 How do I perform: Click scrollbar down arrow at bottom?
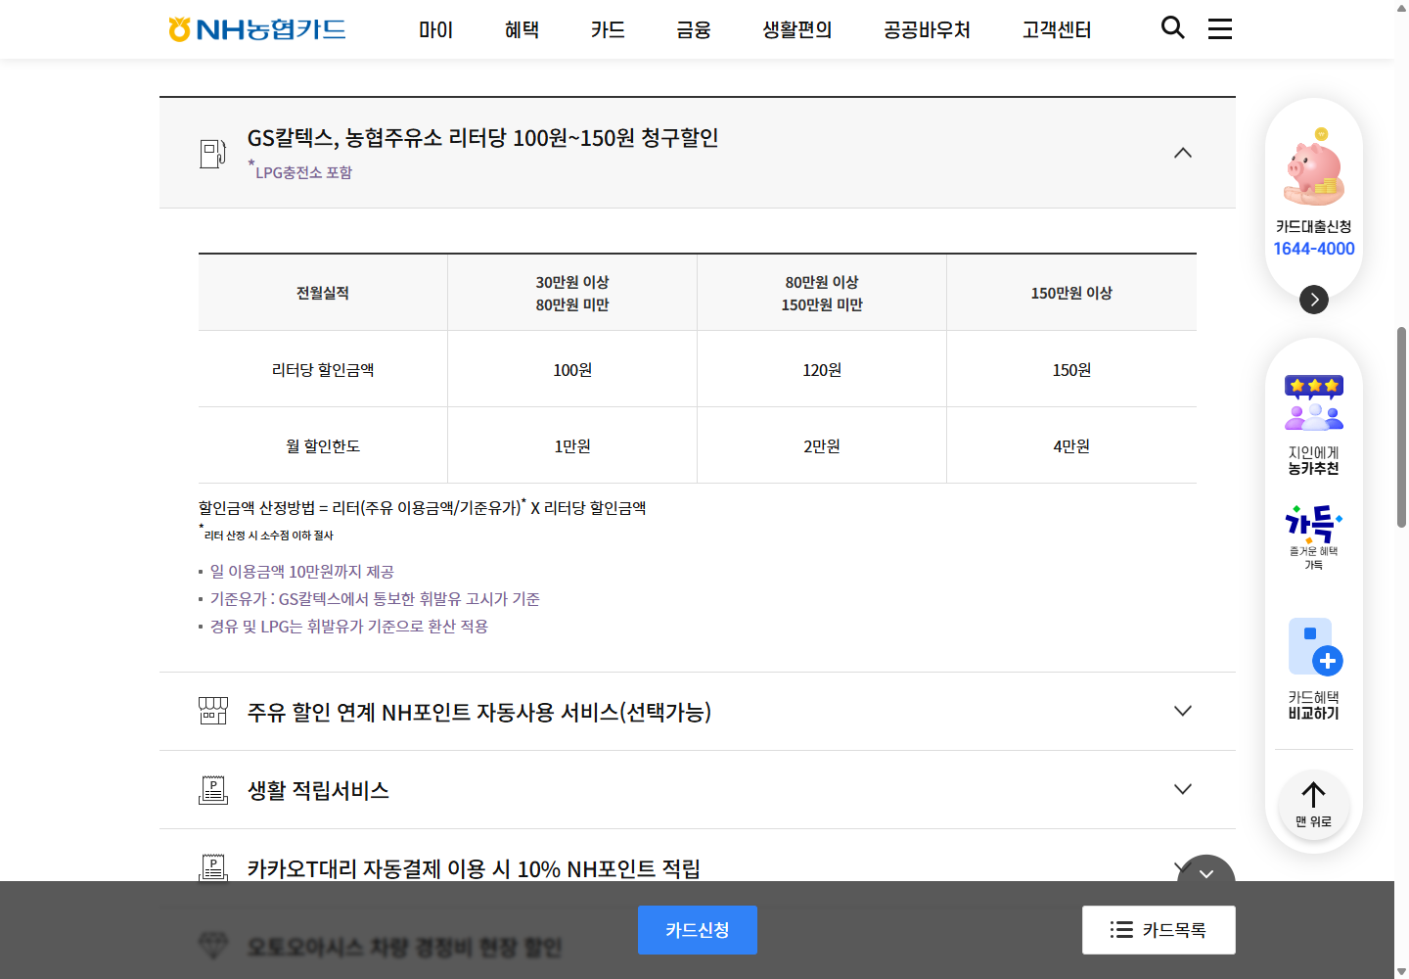(x=1401, y=971)
